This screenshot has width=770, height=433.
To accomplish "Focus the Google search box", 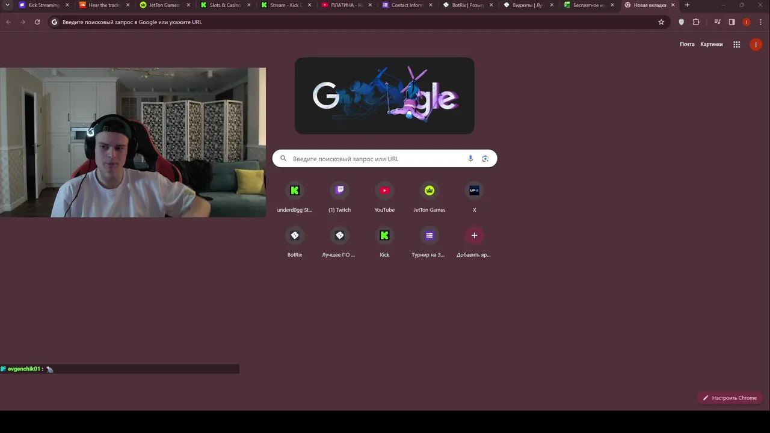I will [384, 159].
